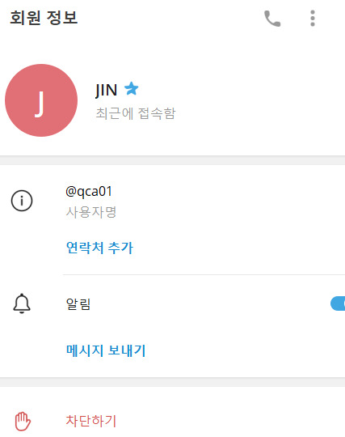The height and width of the screenshot is (437, 345).
Task: Click the 사용자명 label under username
Action: click(x=91, y=212)
